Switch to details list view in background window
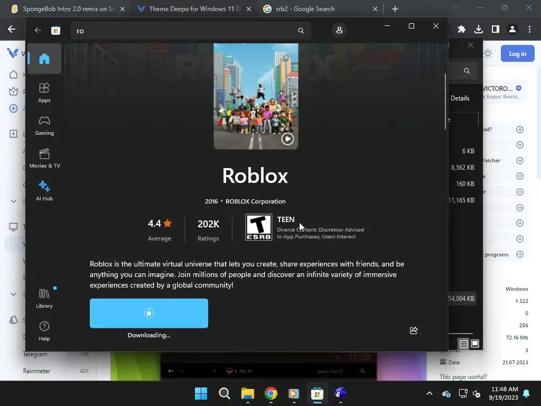Viewport: 541px width, 406px height. [x=464, y=344]
